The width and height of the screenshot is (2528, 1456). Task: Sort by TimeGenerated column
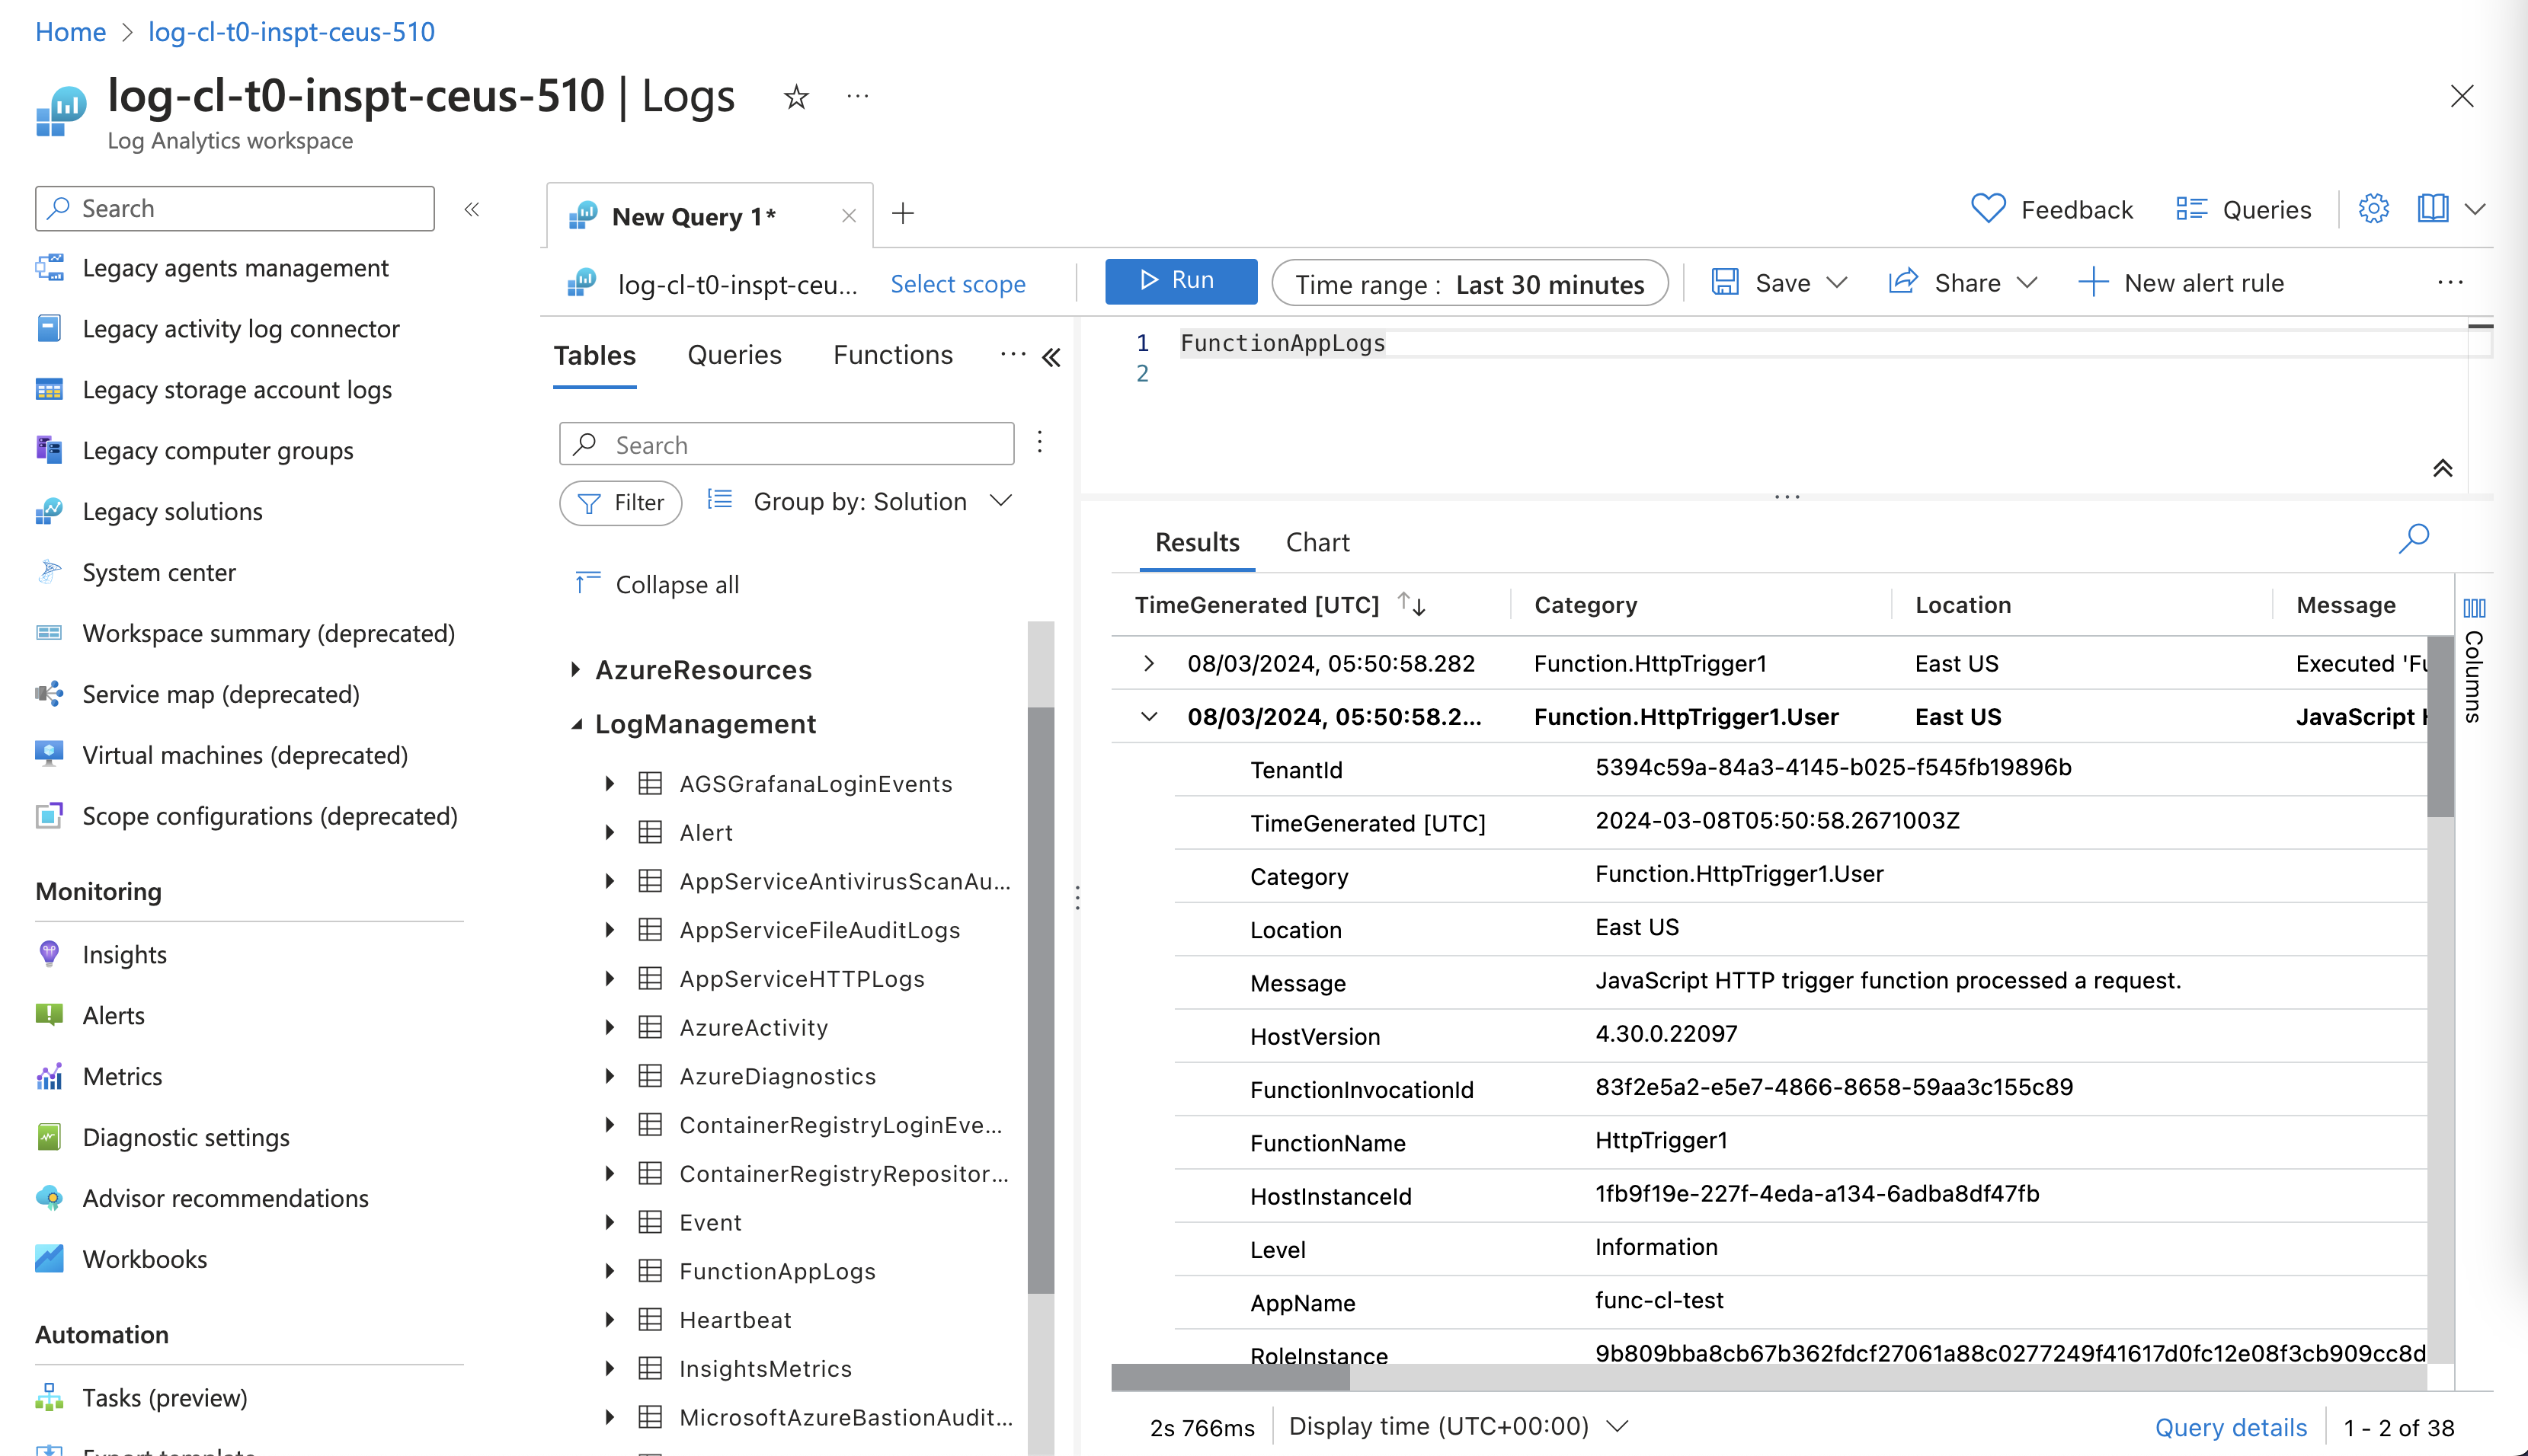[x=1412, y=604]
